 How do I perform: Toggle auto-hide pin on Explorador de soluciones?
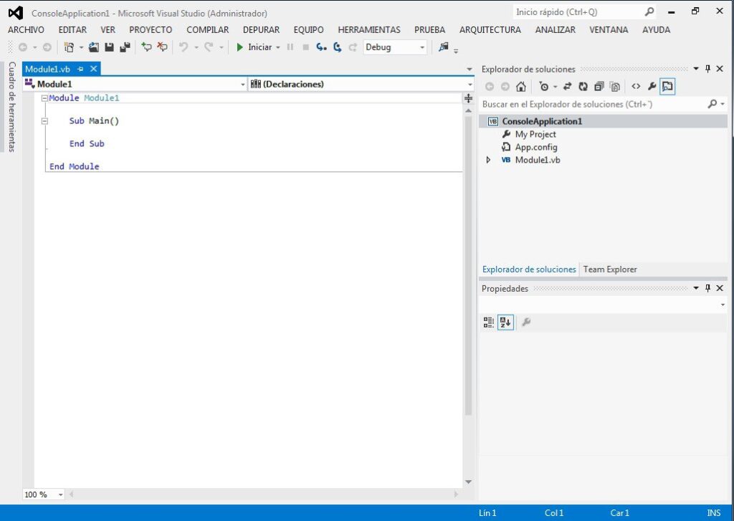[x=707, y=69]
